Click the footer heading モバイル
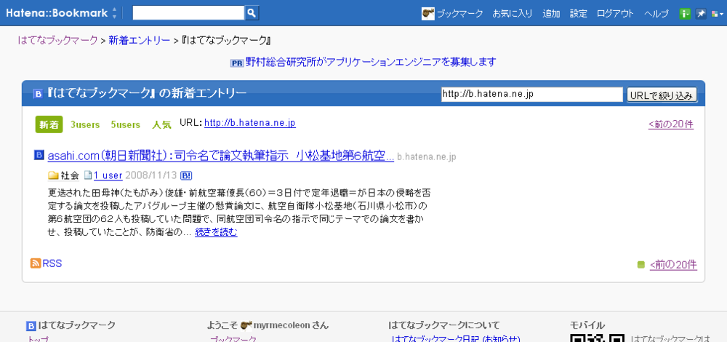Screen dimensions: 727x342 point(587,325)
